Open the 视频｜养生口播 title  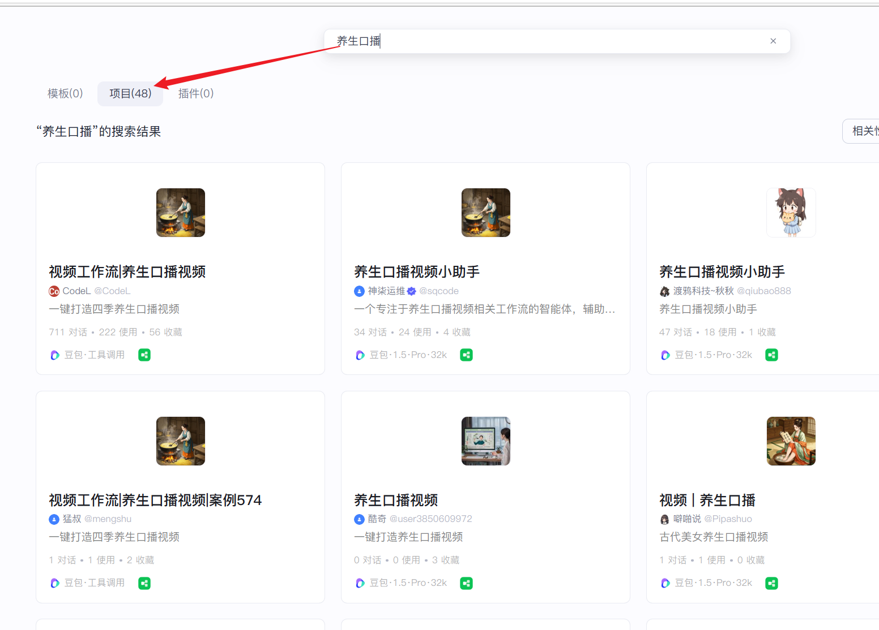(707, 500)
